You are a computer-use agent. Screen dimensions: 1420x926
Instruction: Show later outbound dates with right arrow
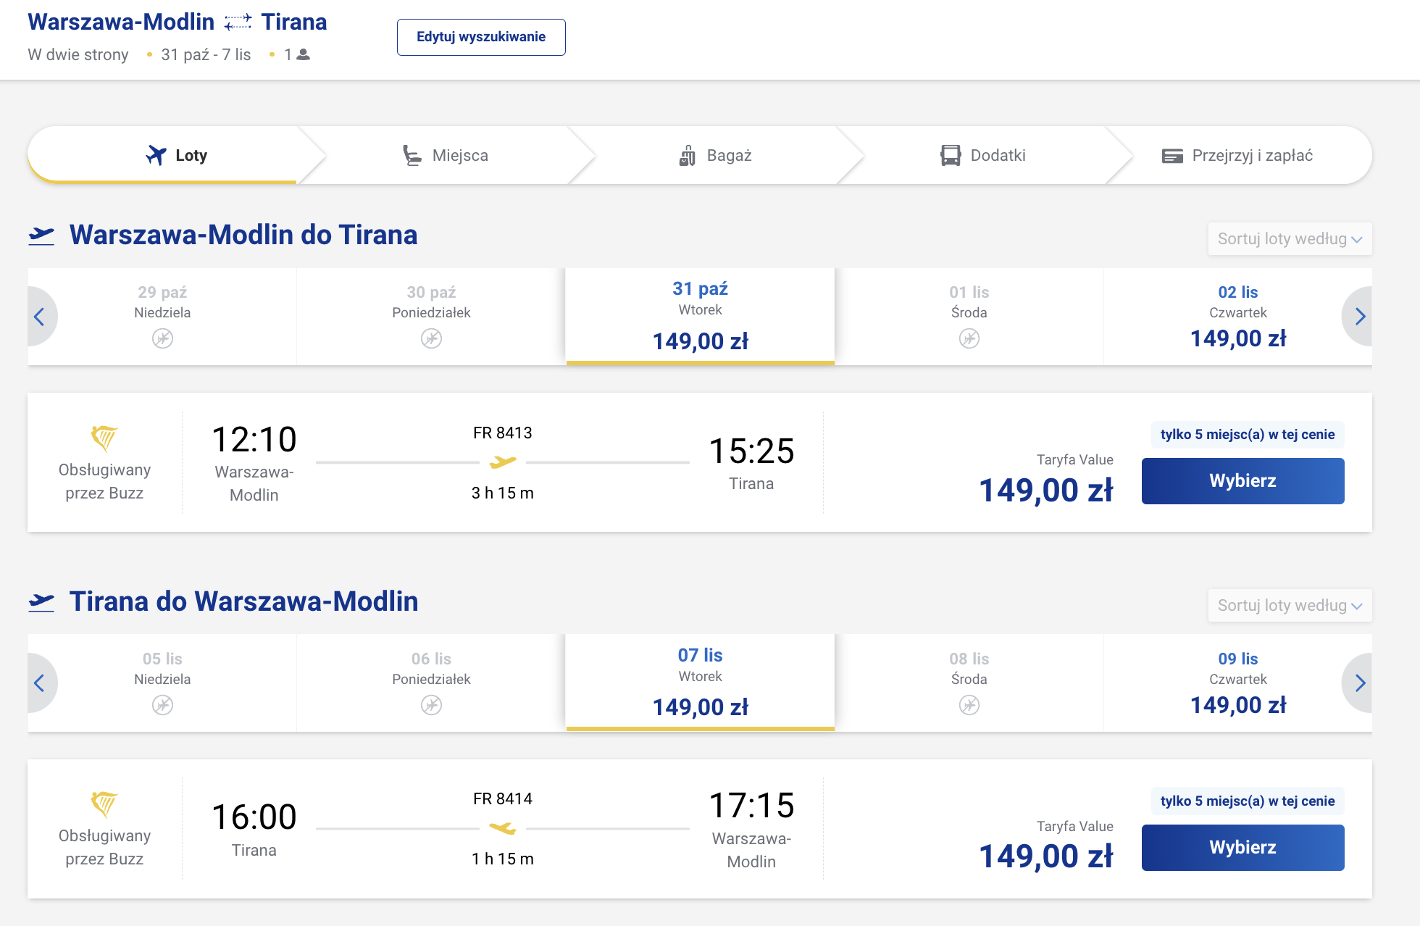point(1359,317)
